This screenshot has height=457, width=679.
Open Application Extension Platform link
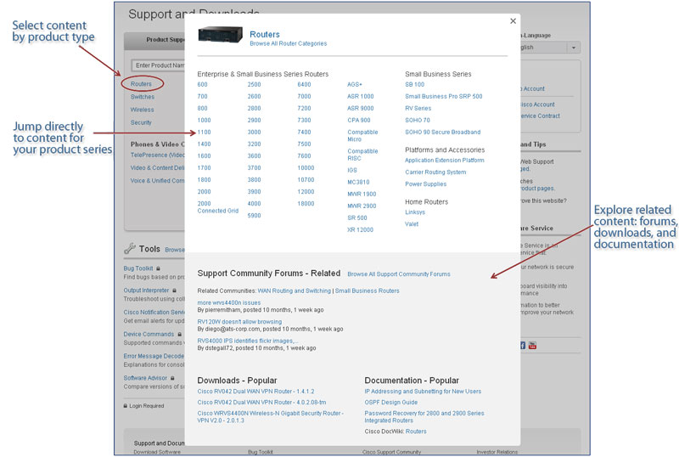[x=445, y=161]
